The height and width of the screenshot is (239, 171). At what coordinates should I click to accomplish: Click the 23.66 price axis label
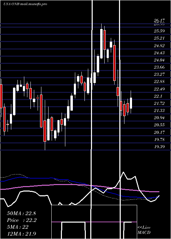coord(159,67)
